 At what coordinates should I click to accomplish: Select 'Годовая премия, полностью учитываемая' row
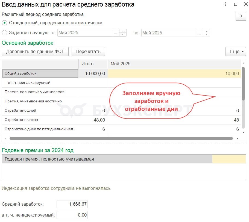coord(107,159)
